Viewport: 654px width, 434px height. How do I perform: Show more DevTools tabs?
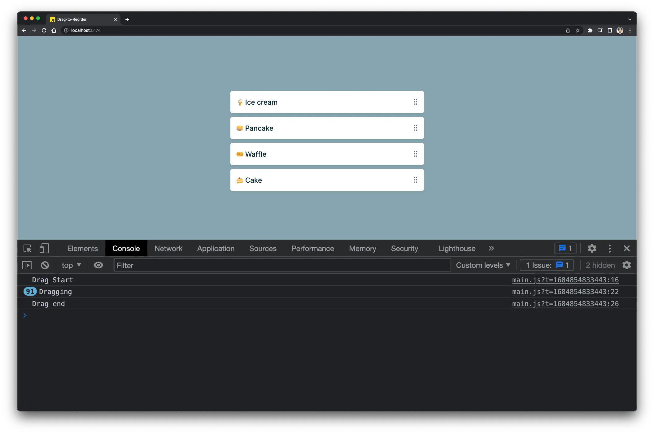[x=491, y=249]
